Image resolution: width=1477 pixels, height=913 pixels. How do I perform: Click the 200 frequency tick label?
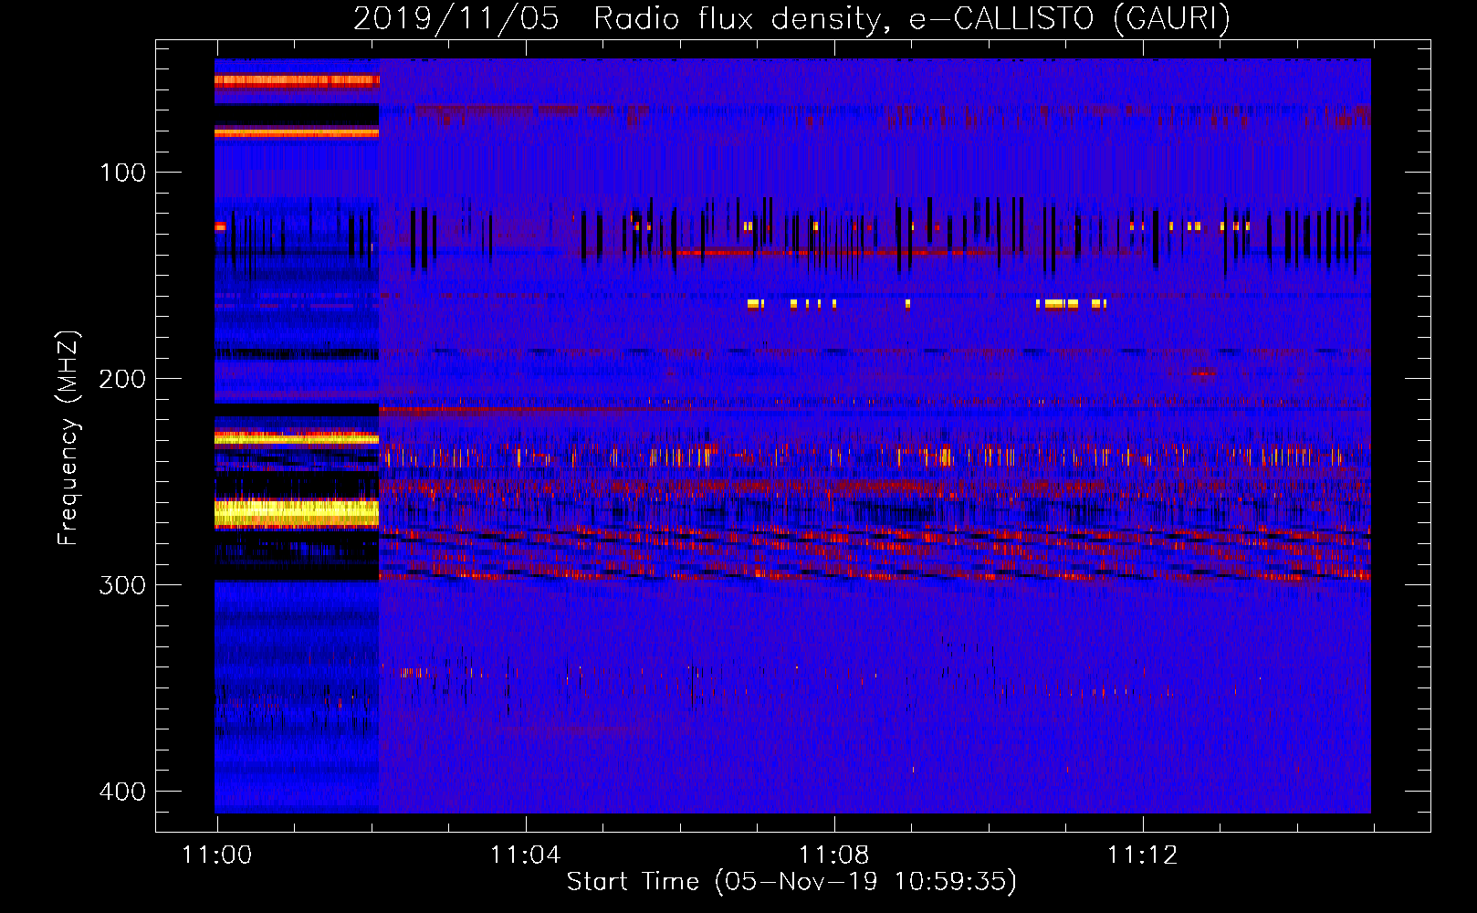[122, 379]
